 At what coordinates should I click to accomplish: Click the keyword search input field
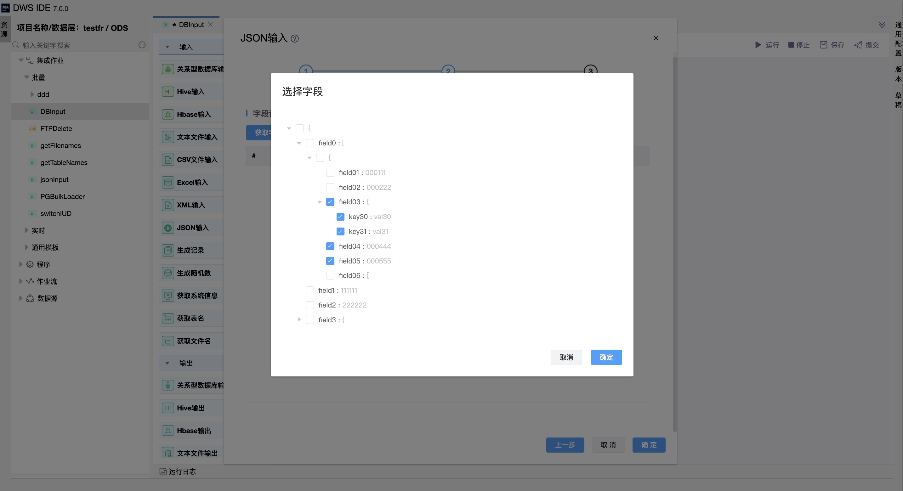tap(77, 45)
